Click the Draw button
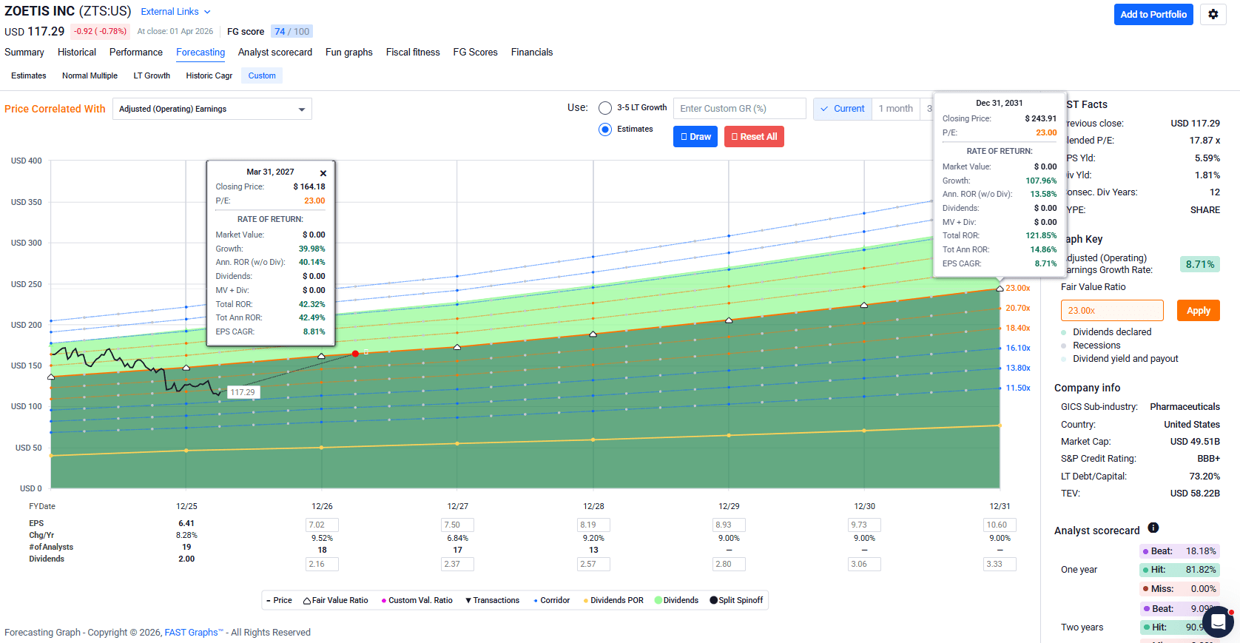This screenshot has height=643, width=1240. point(695,136)
